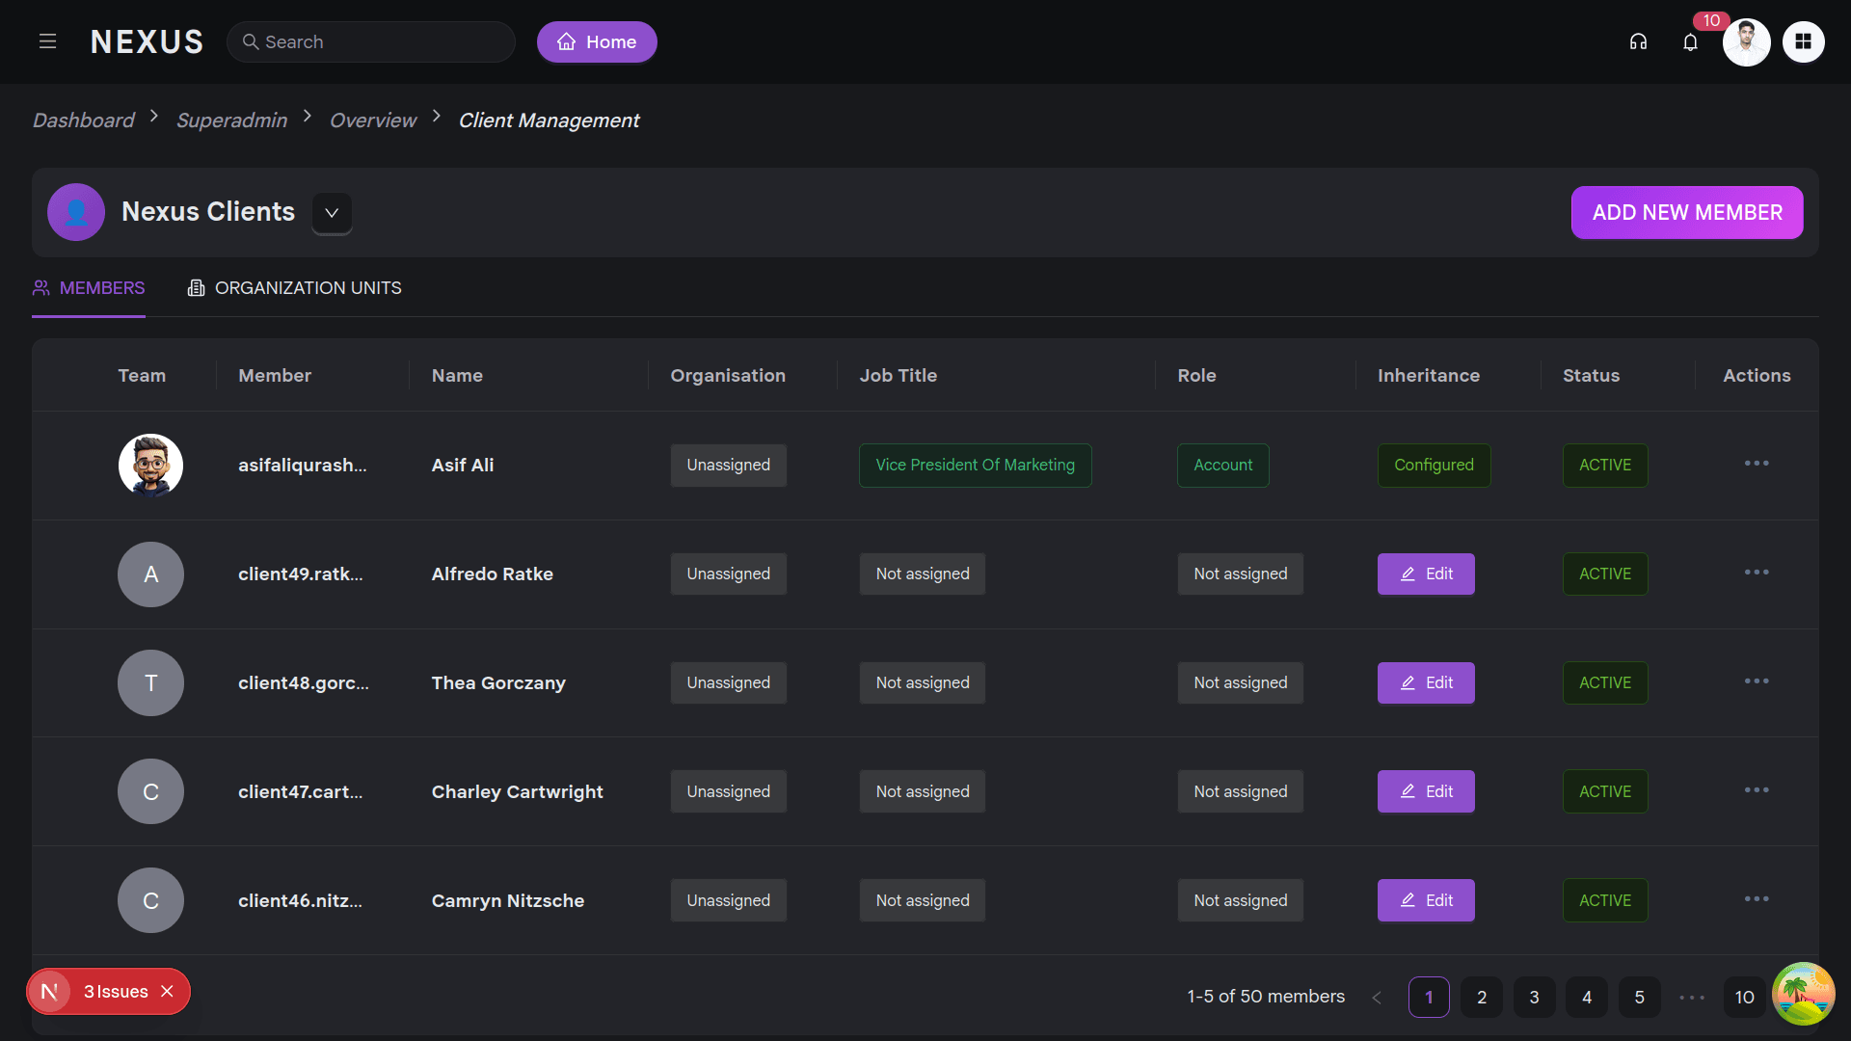This screenshot has height=1041, width=1851.
Task: Open actions menu for Thea Gorczany
Action: click(x=1757, y=681)
